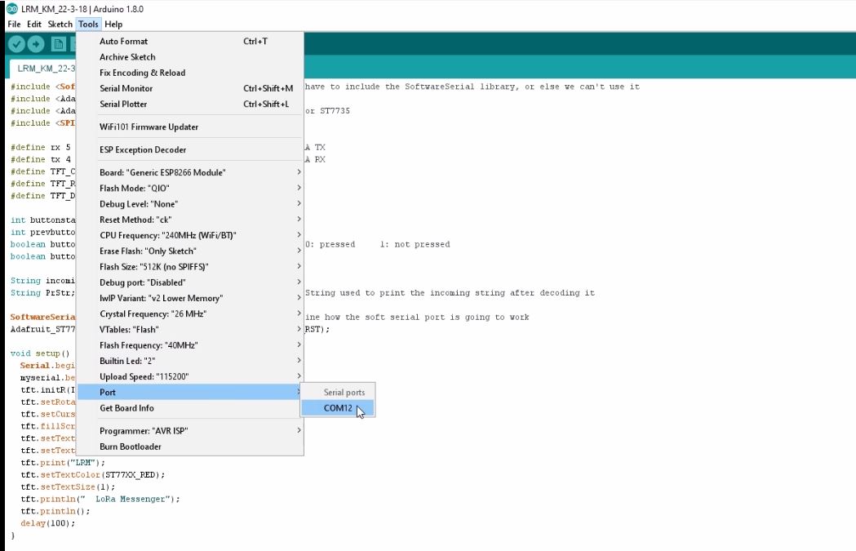Expand Debug Level: None submenu
Viewport: 856px width, 551px height.
pyautogui.click(x=189, y=204)
